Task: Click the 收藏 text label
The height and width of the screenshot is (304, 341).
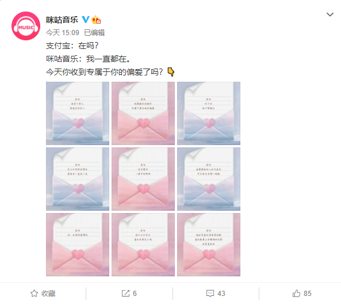Action: [x=48, y=293]
